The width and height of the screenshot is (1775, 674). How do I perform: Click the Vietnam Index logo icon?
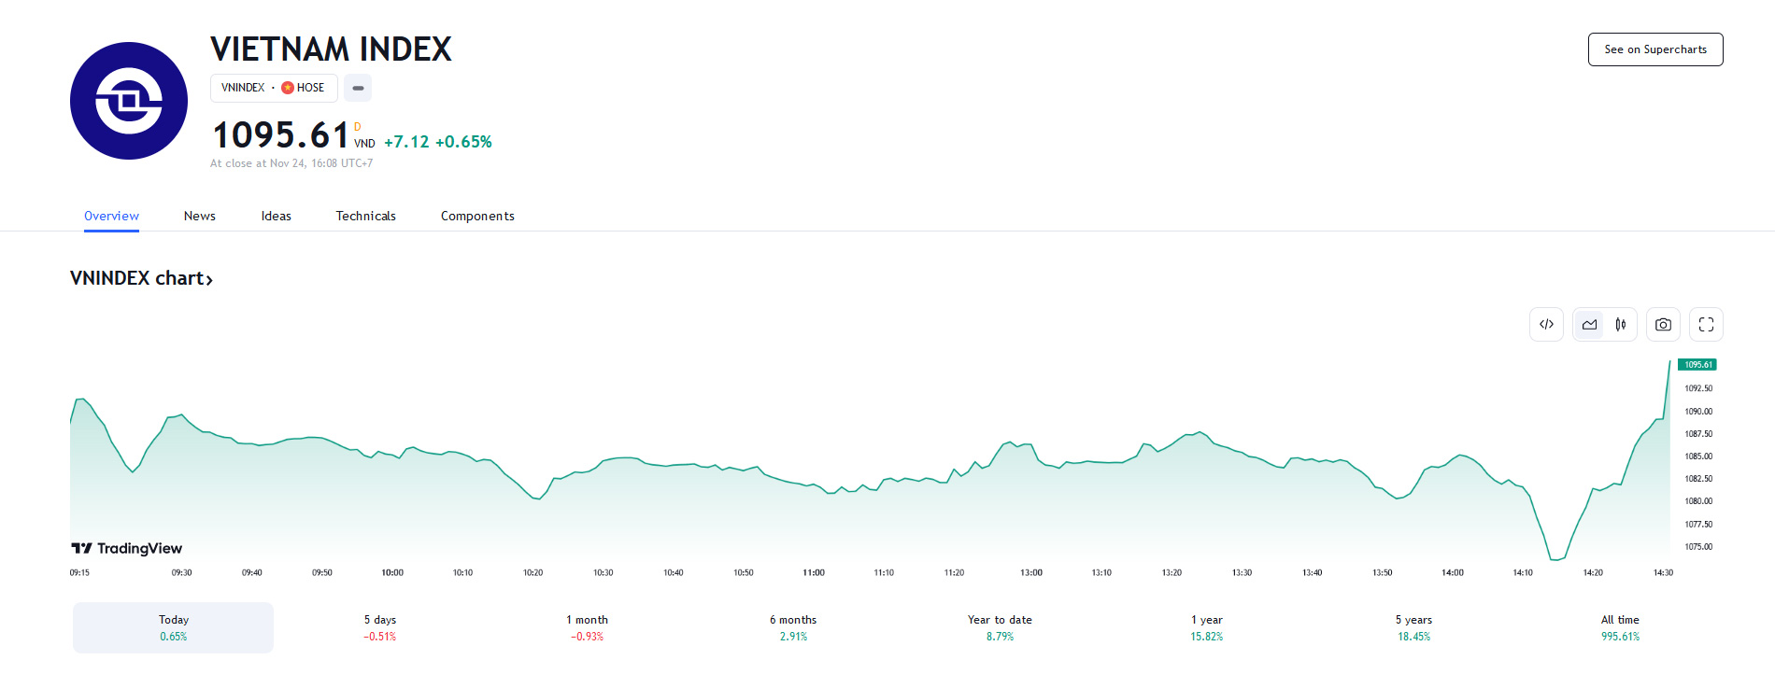[x=129, y=101]
